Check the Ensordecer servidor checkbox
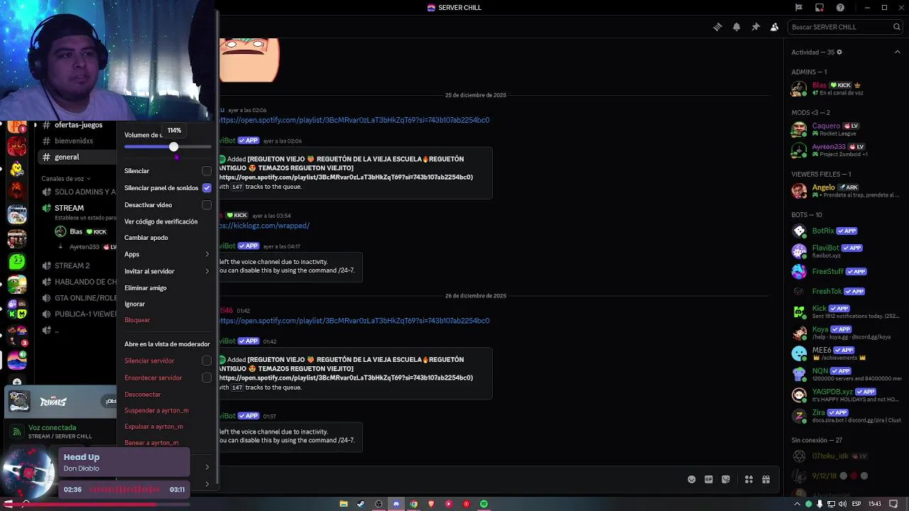 [x=207, y=378]
